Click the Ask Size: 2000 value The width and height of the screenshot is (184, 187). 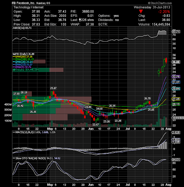pyautogui.click(x=55, y=16)
